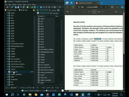Open Windows taskbar search

[x=12, y=95]
